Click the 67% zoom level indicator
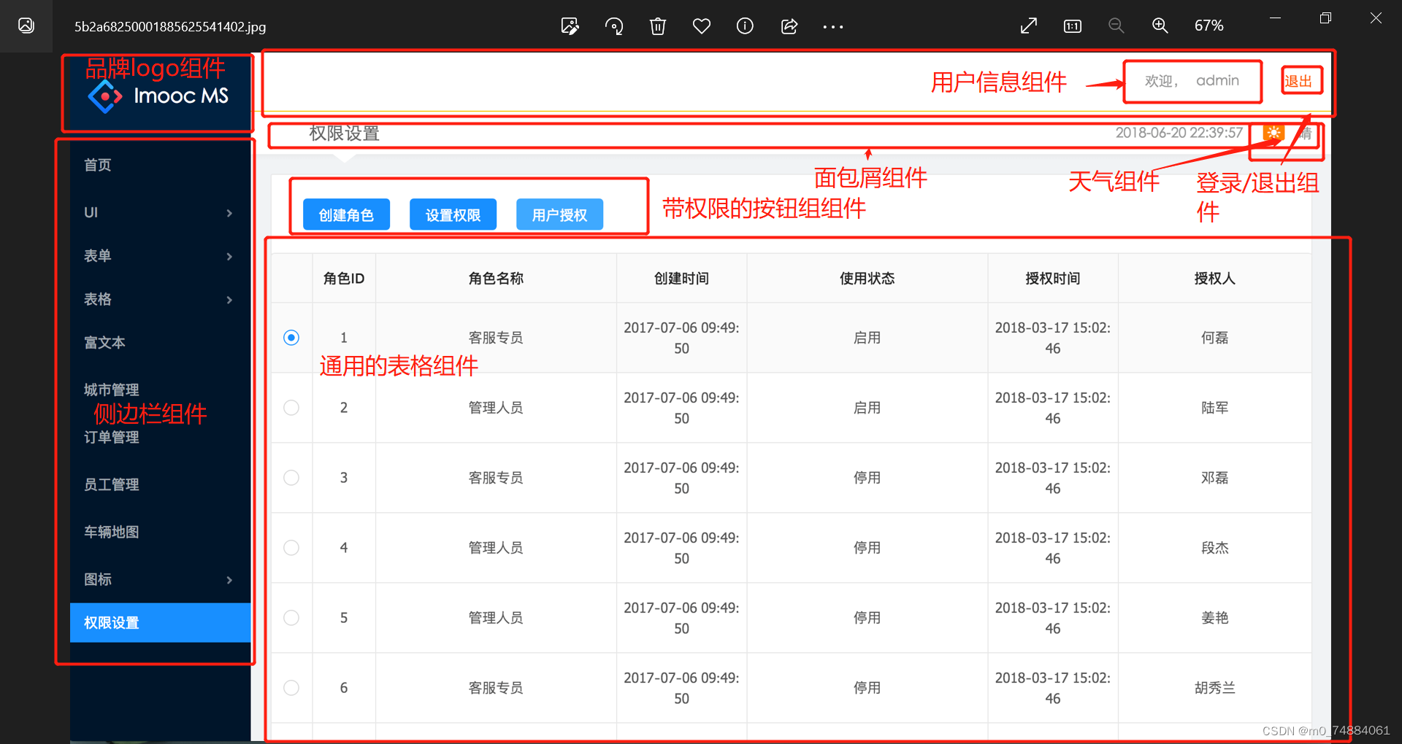This screenshot has height=744, width=1402. pos(1209,26)
